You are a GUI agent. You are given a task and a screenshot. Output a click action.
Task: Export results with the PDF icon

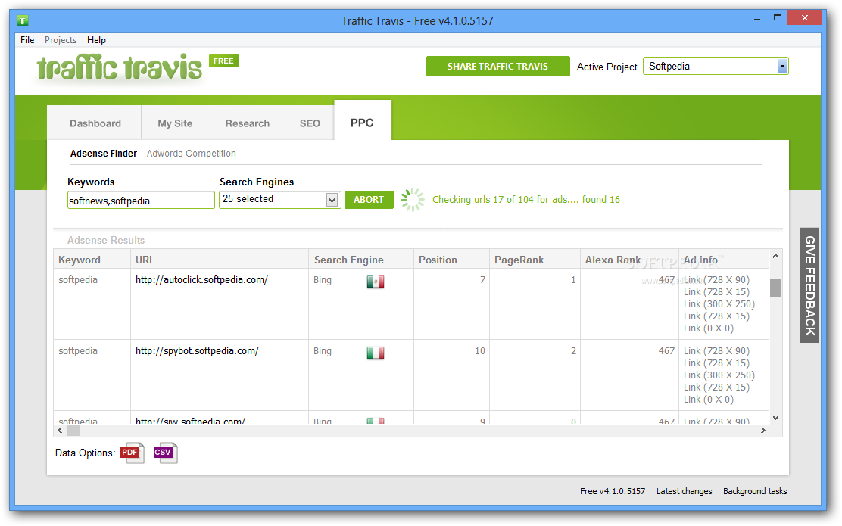click(x=132, y=453)
